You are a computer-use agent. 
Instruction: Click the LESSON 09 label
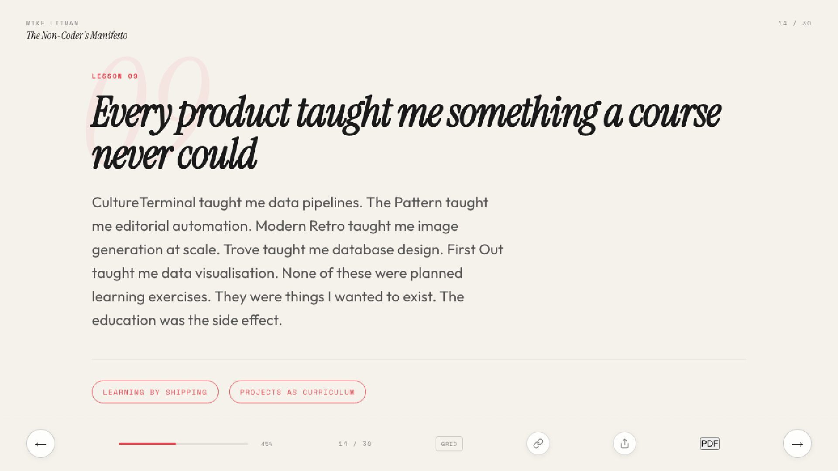[x=115, y=76]
